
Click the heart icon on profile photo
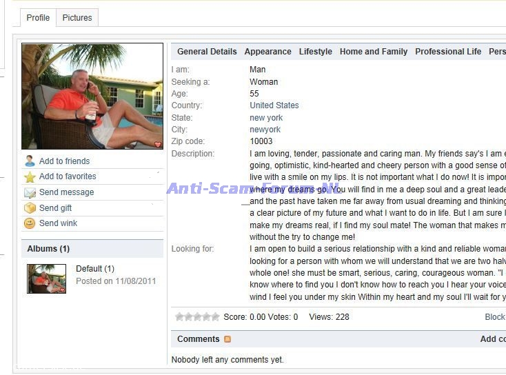pyautogui.click(x=158, y=144)
